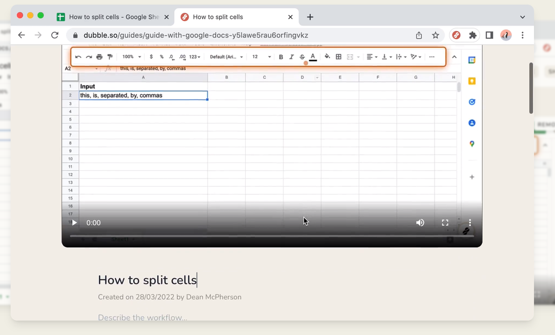This screenshot has height=335, width=555.
Task: Open the tab search chevron
Action: click(522, 17)
